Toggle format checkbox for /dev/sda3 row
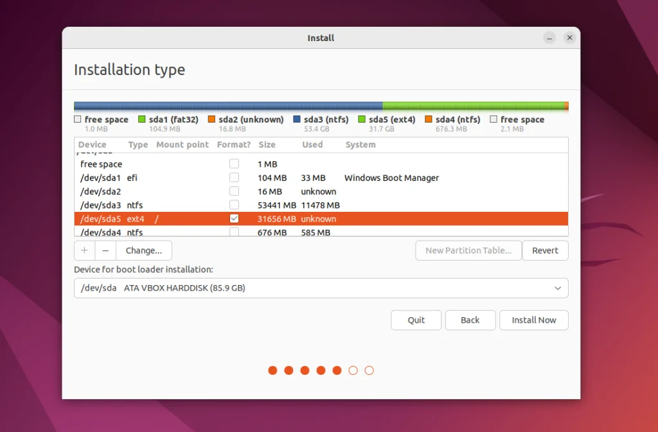This screenshot has width=658, height=432. click(x=235, y=205)
